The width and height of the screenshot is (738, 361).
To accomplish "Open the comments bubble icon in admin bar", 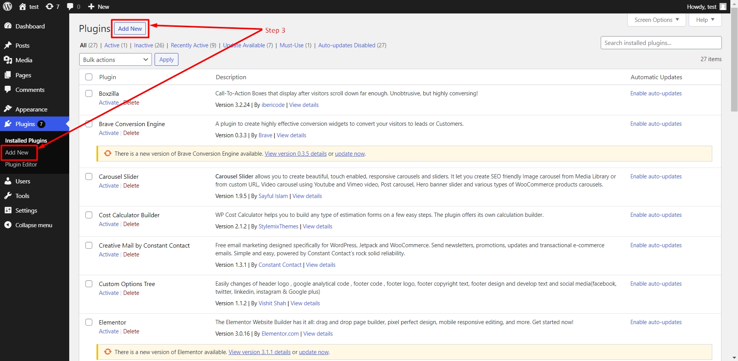I will pos(70,7).
